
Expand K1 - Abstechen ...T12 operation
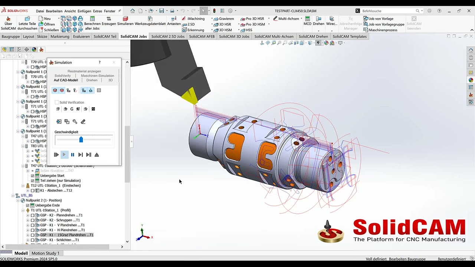click(x=27, y=191)
